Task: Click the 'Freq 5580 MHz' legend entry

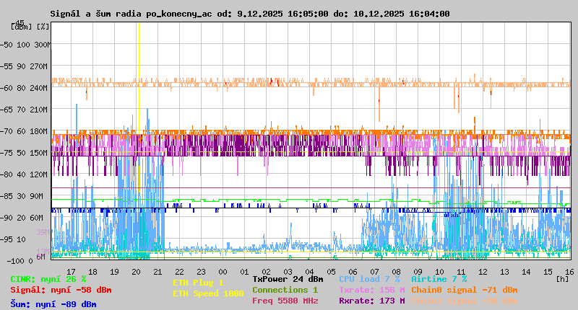Action: click(285, 301)
